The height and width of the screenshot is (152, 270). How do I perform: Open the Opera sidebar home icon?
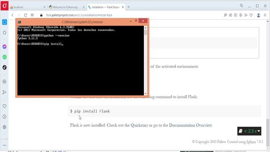pyautogui.click(x=5, y=22)
